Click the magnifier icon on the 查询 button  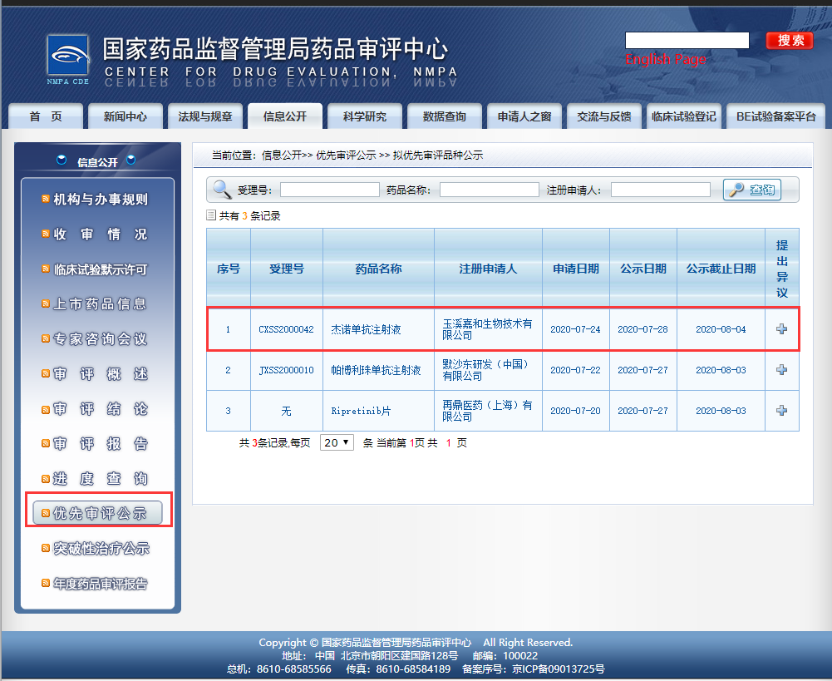coord(736,189)
